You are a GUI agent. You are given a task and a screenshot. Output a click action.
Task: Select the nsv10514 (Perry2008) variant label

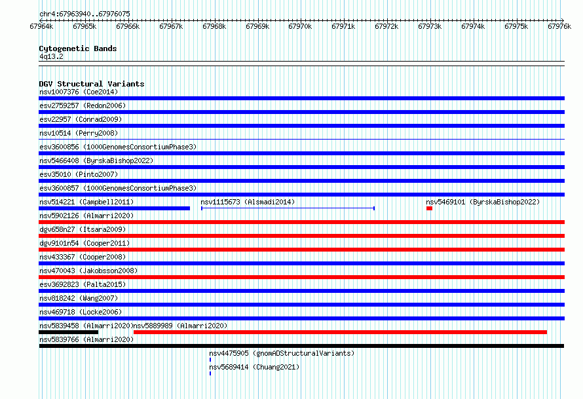click(x=79, y=133)
